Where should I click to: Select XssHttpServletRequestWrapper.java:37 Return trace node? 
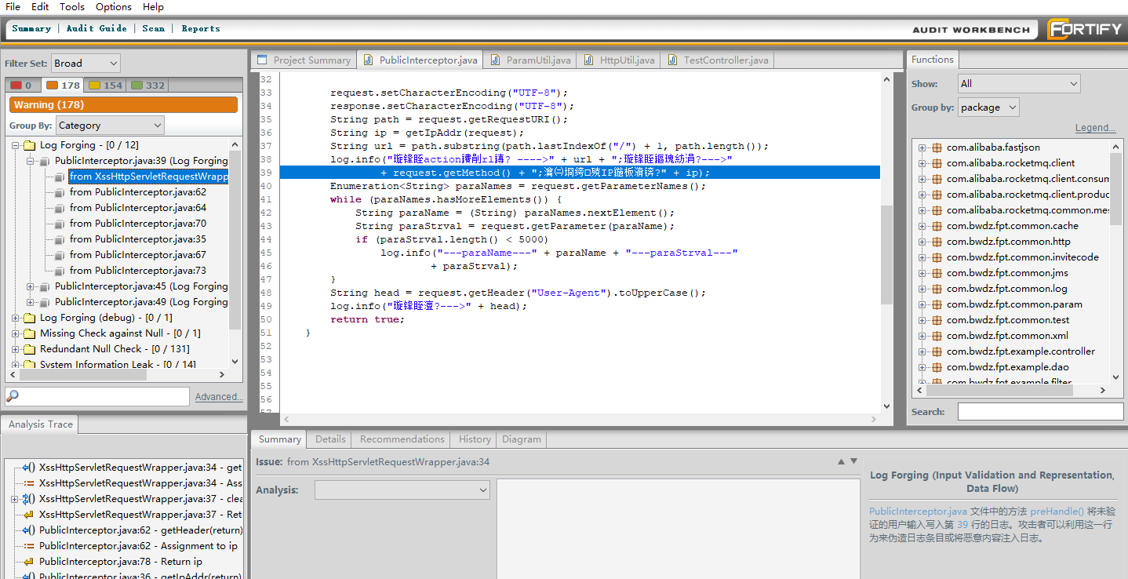140,515
